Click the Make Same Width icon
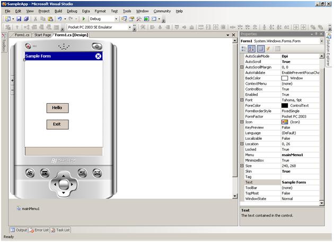 pos(201,27)
